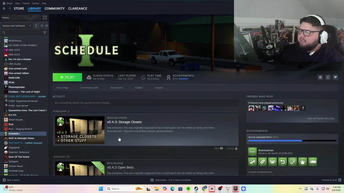This screenshot has width=344, height=193.
Task: Open the skateboard achievement badge
Action: click(x=252, y=162)
